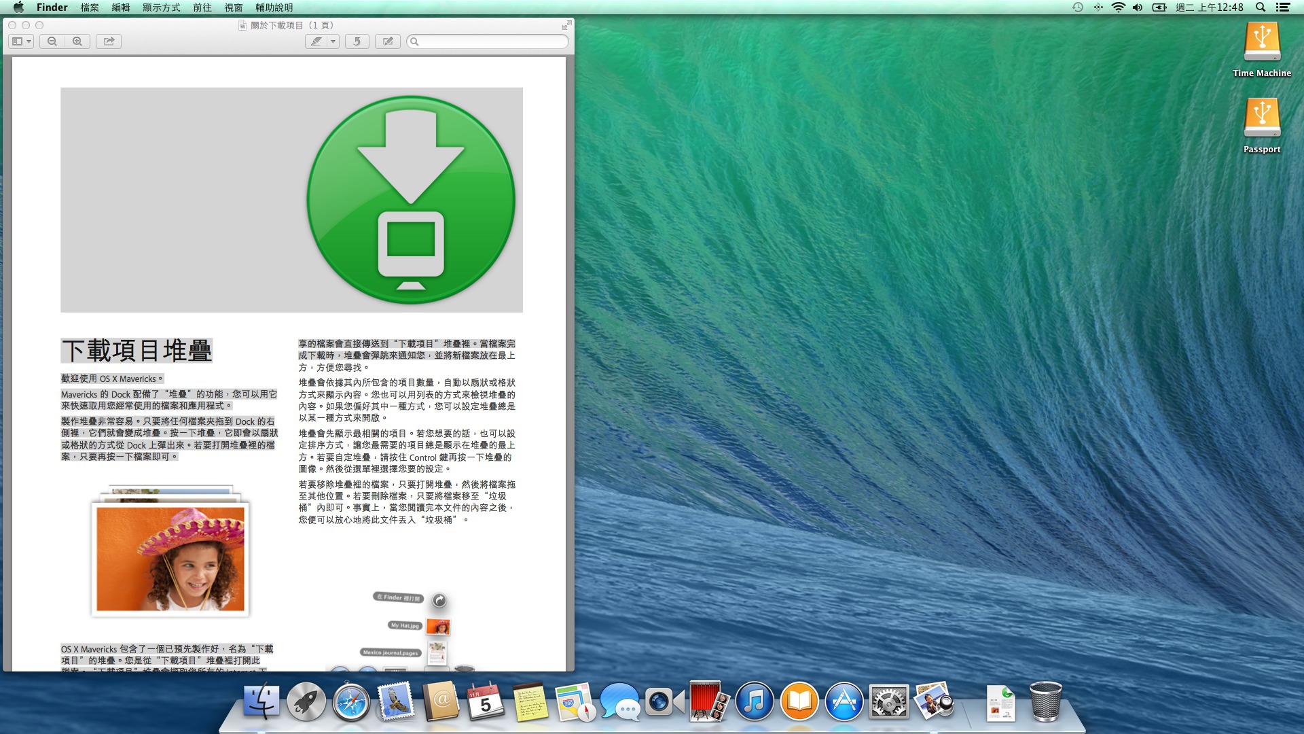Select the highlight pen tool

pos(316,41)
